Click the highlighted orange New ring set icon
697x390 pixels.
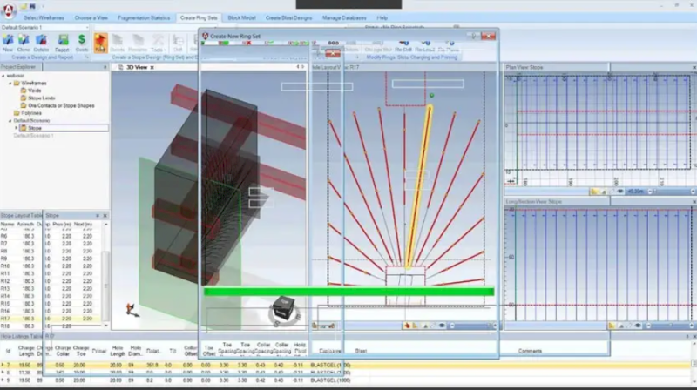(x=100, y=43)
